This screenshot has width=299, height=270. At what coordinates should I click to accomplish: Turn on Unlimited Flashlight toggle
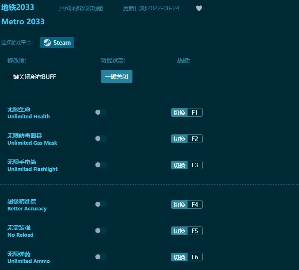[101, 165]
